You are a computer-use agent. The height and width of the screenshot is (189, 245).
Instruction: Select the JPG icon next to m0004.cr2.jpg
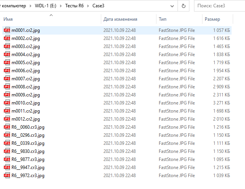(x=7, y=54)
